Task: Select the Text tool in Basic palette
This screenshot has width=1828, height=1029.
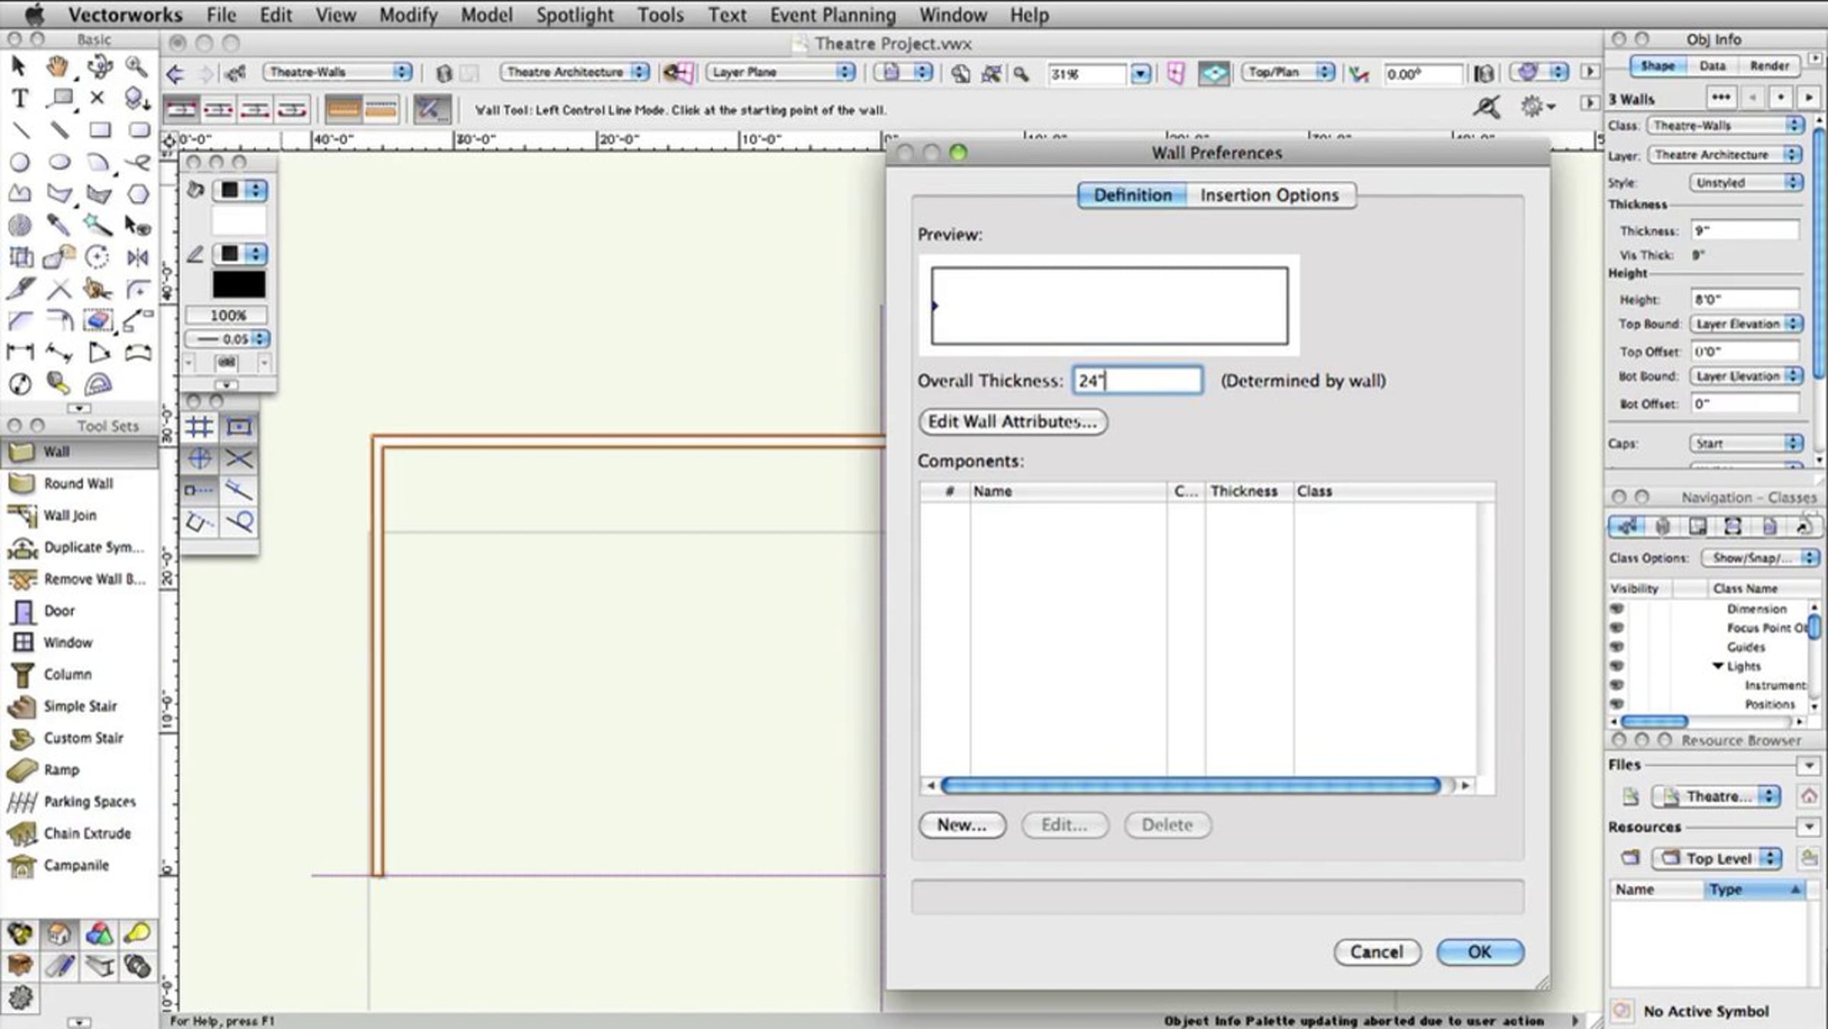Action: coord(21,99)
